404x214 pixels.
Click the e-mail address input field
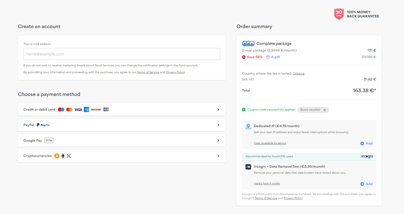click(x=122, y=54)
